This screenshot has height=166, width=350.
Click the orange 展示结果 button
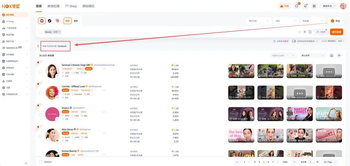336,32
